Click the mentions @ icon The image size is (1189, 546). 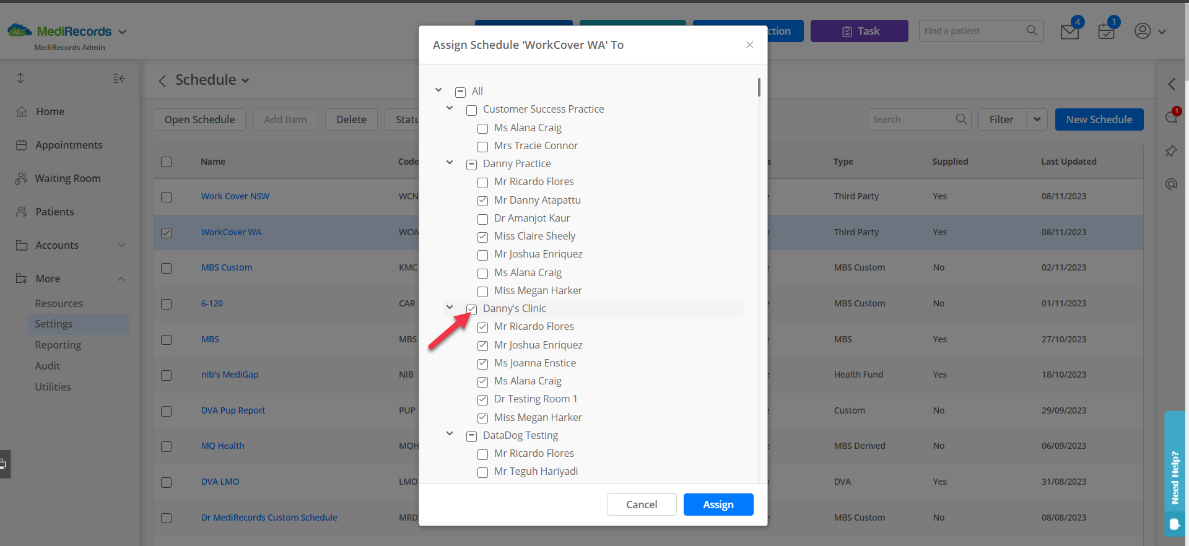[1171, 184]
